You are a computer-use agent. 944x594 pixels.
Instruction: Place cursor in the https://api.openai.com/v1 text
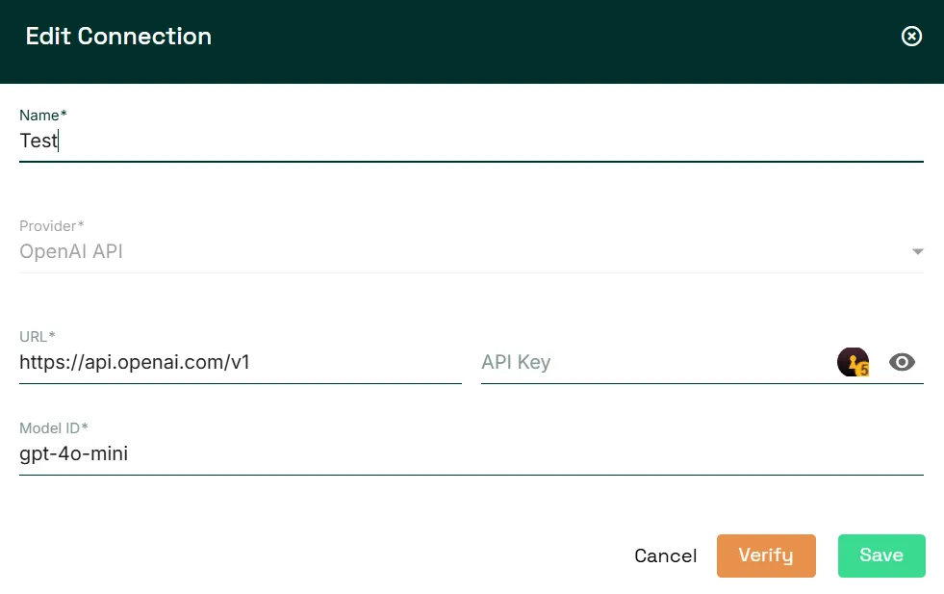click(x=135, y=362)
